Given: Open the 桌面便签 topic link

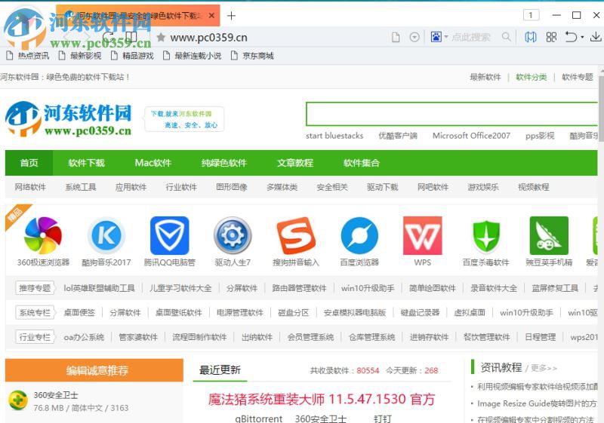Looking at the screenshot, I should [x=79, y=313].
